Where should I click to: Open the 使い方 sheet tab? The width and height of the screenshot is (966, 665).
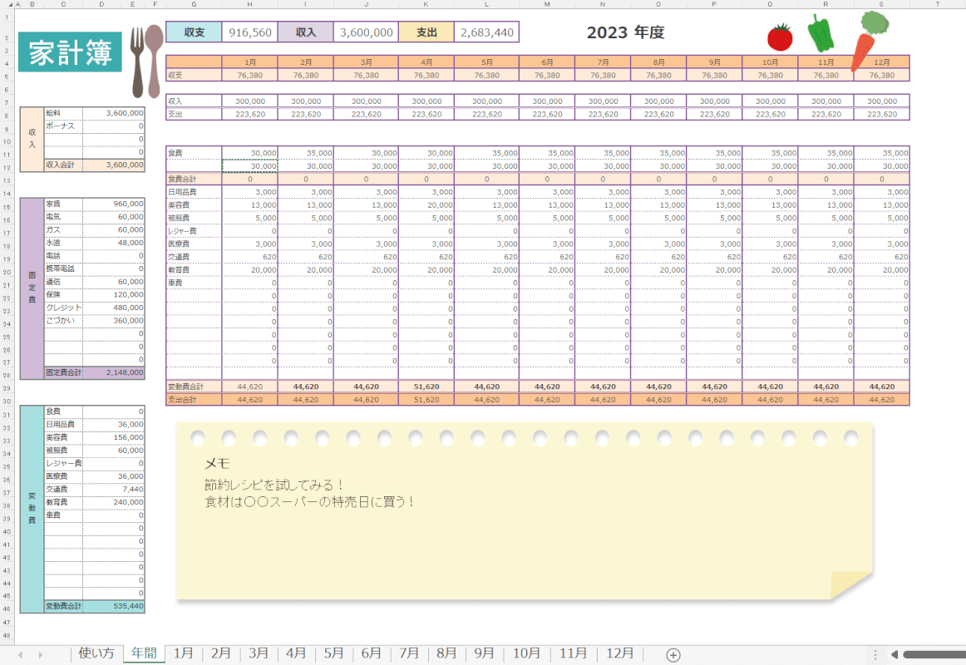click(x=96, y=654)
